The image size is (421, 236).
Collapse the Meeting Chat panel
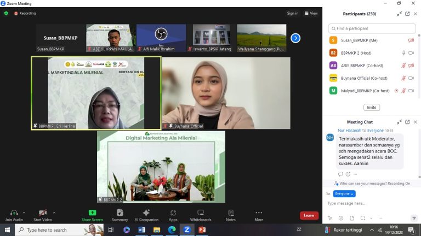(x=399, y=122)
